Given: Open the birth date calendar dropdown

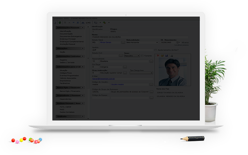Looking at the screenshot, I should pyautogui.click(x=178, y=42).
